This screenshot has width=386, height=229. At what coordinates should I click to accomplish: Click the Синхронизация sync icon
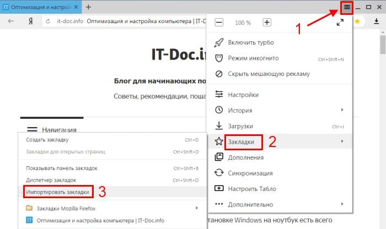[x=218, y=173]
